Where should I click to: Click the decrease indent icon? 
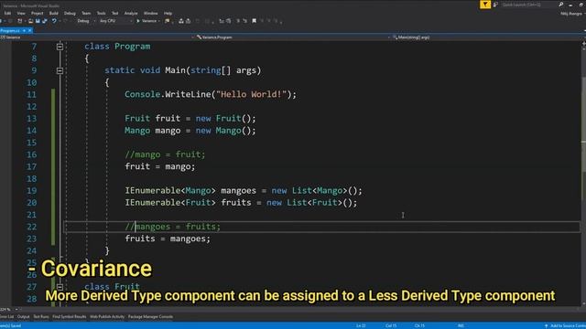222,21
